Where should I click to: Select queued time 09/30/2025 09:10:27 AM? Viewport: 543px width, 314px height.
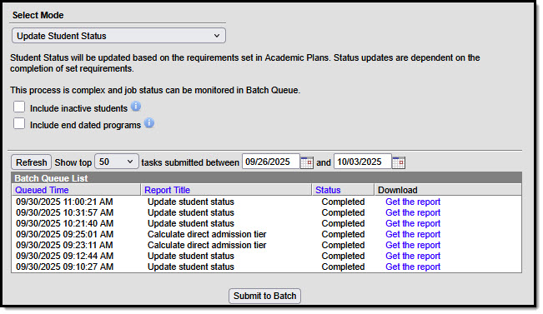click(x=64, y=267)
